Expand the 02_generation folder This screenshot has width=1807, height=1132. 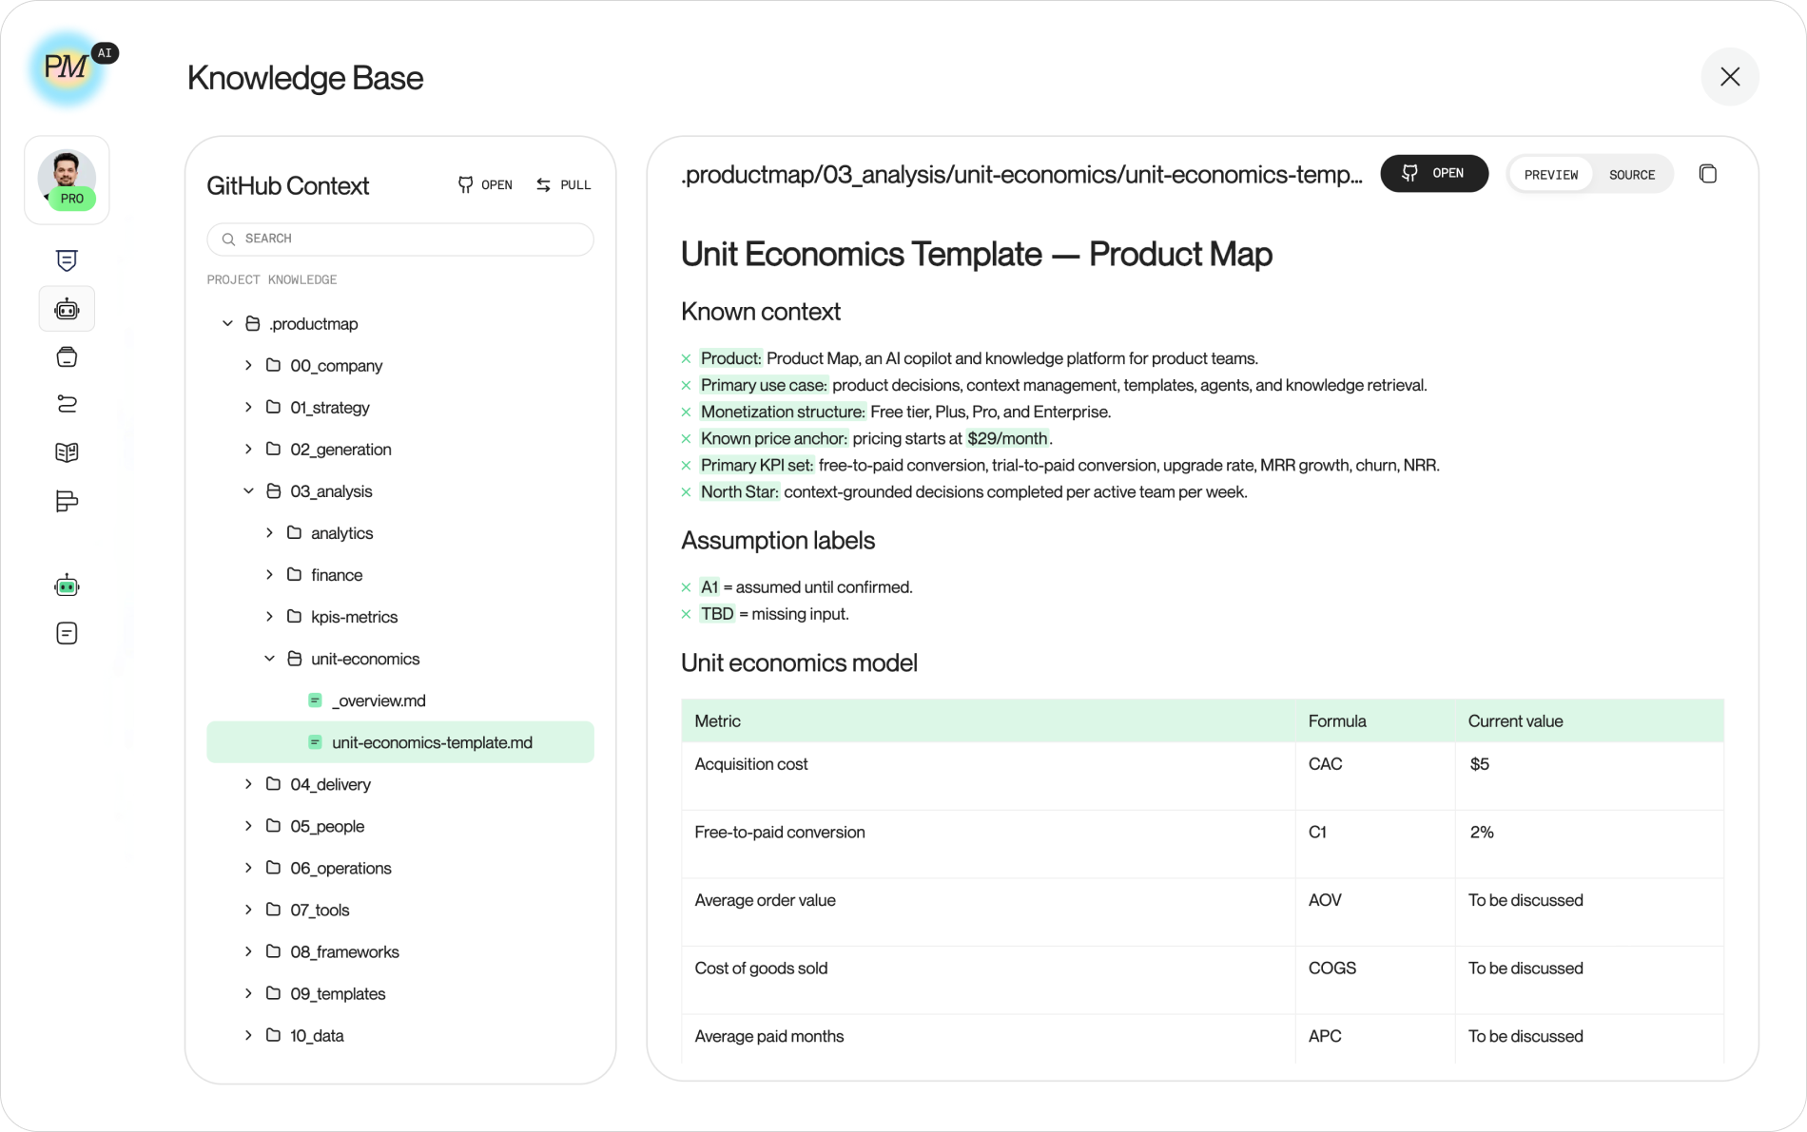[x=249, y=450]
